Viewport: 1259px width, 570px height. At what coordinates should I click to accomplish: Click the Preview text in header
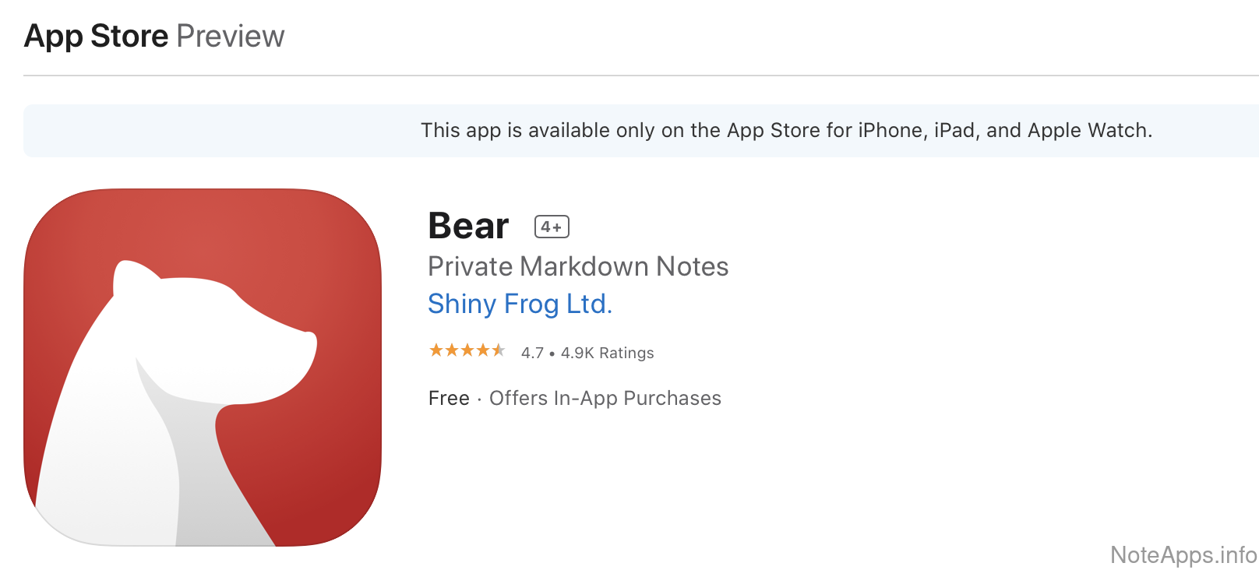(231, 36)
